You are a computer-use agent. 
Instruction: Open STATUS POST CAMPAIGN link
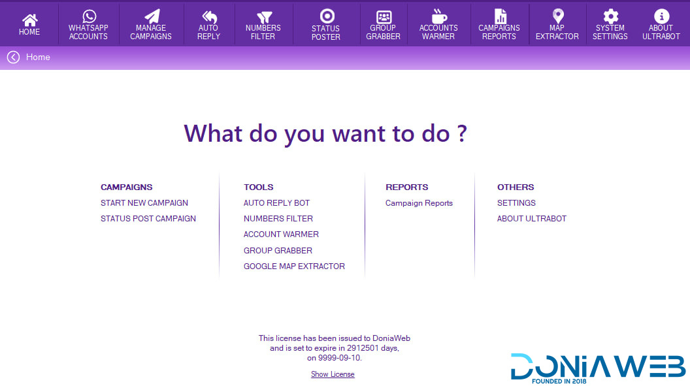tap(148, 219)
